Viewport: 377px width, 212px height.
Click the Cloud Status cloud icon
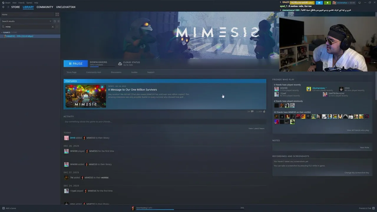coord(120,64)
